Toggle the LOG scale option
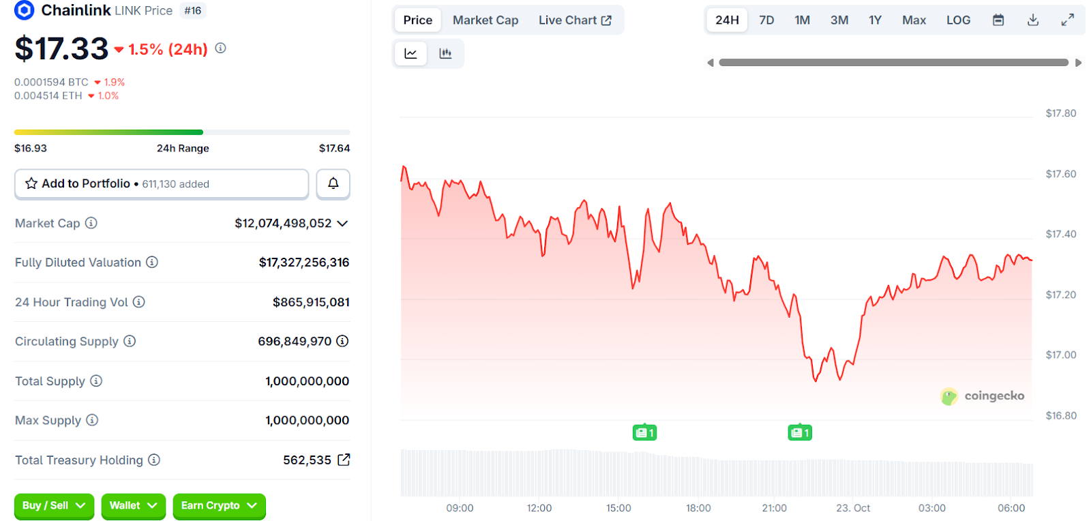This screenshot has width=1091, height=521. pos(957,20)
